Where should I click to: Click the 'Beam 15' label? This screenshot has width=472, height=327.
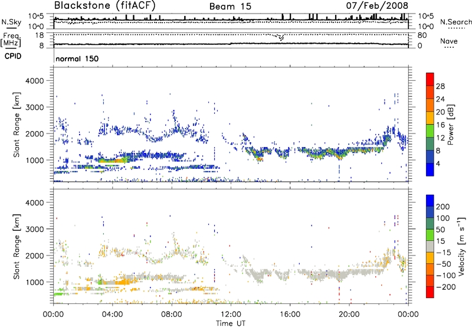tap(230, 6)
